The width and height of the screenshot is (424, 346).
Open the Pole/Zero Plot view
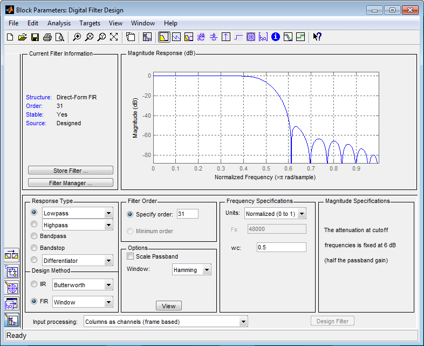(251, 37)
